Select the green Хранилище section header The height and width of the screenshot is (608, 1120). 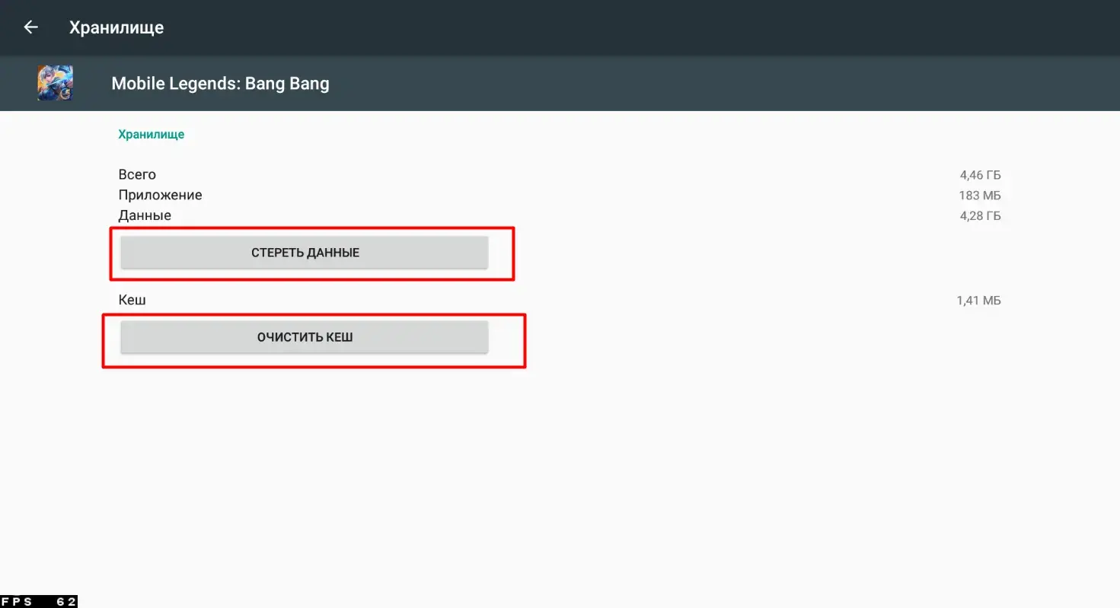[x=152, y=135]
